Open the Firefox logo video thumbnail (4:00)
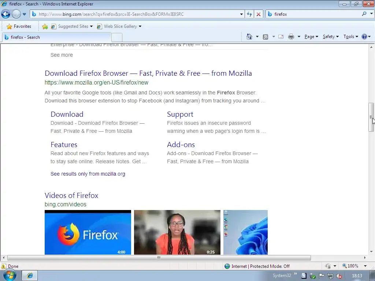The width and height of the screenshot is (375, 281). pyautogui.click(x=88, y=232)
